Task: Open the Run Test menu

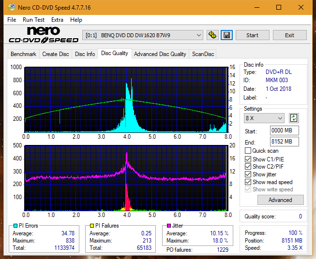Action: point(34,20)
